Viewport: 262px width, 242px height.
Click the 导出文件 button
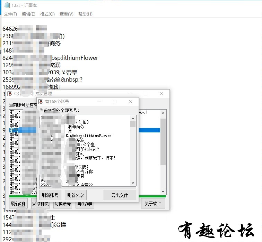click(120, 195)
